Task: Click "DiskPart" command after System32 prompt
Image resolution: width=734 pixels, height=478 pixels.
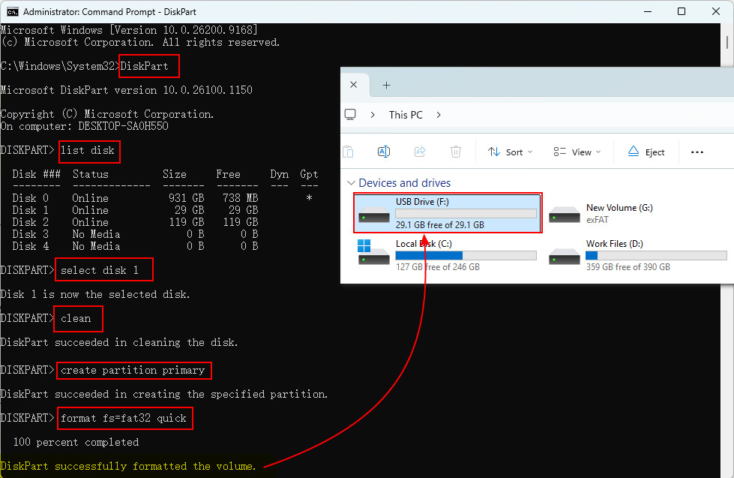Action: [144, 66]
